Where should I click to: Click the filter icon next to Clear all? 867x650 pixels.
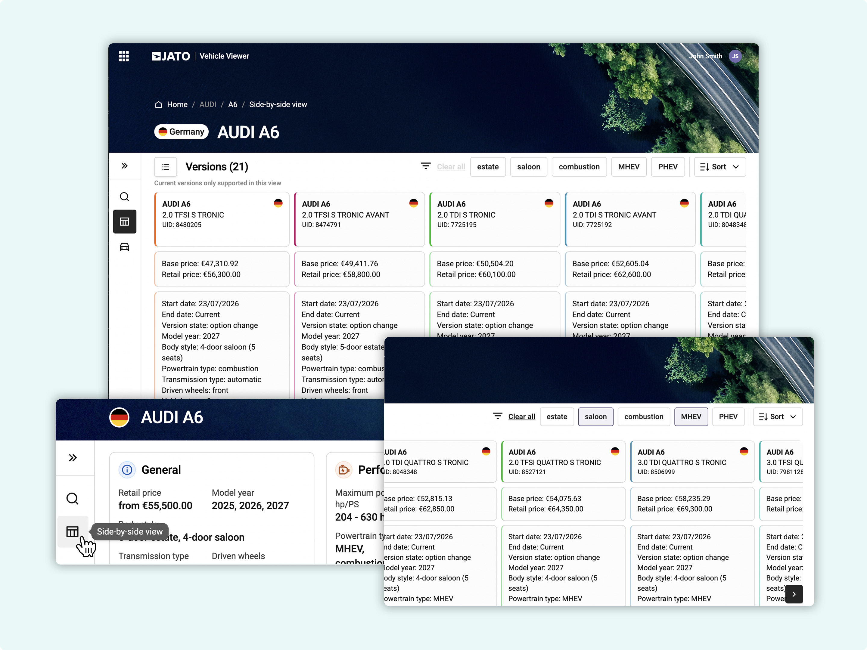(426, 166)
